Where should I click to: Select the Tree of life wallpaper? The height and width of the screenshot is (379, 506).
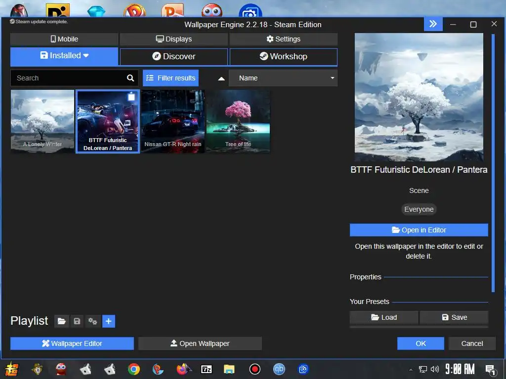tap(238, 121)
